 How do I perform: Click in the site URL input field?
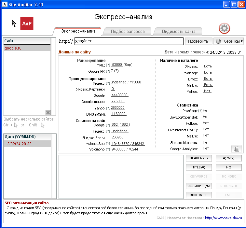pos(129,41)
